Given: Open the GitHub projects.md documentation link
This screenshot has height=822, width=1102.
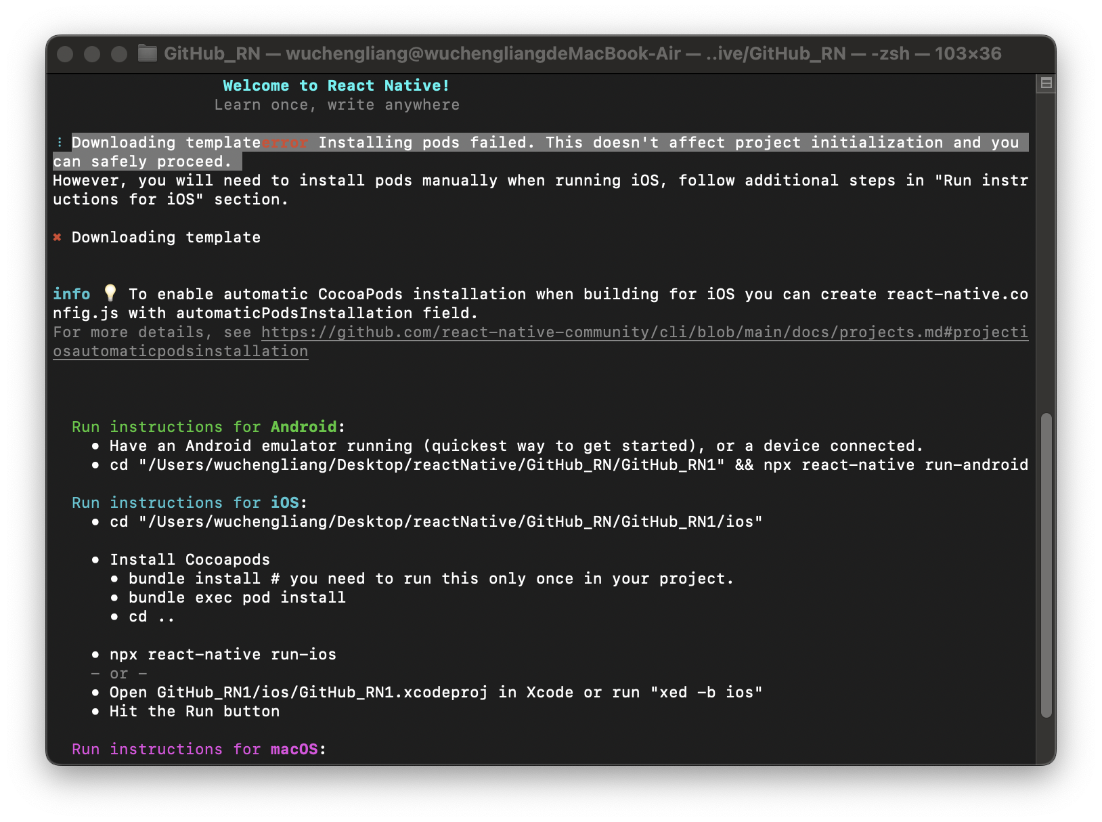Looking at the screenshot, I should (540, 342).
